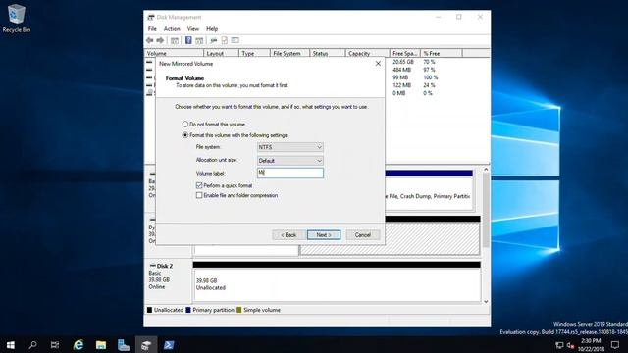
Task: Sort by File System column header
Action: coord(289,53)
